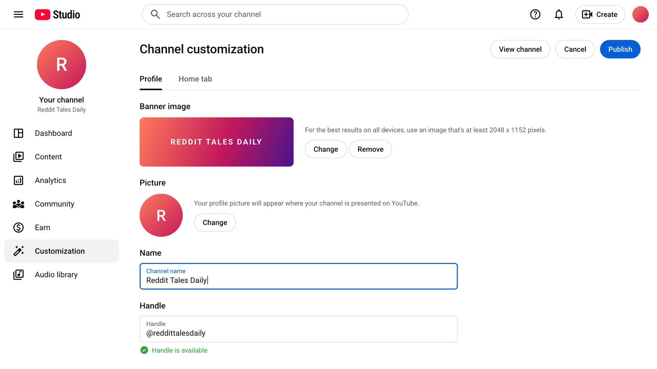The image size is (657, 369).
Task: Click the View channel button
Action: click(520, 49)
